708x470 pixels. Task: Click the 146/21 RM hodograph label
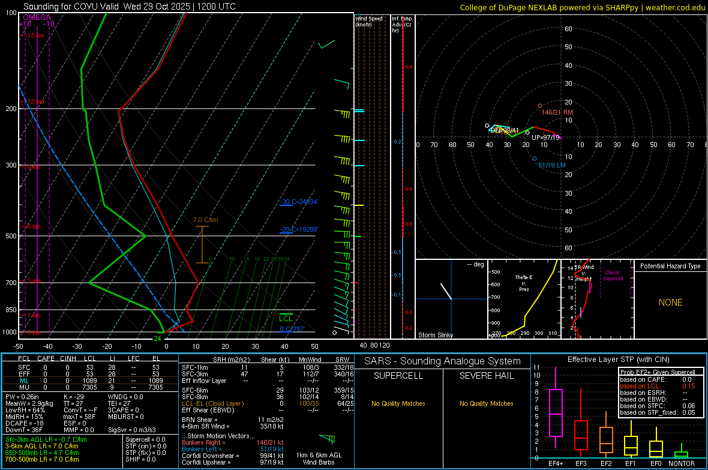pos(557,112)
